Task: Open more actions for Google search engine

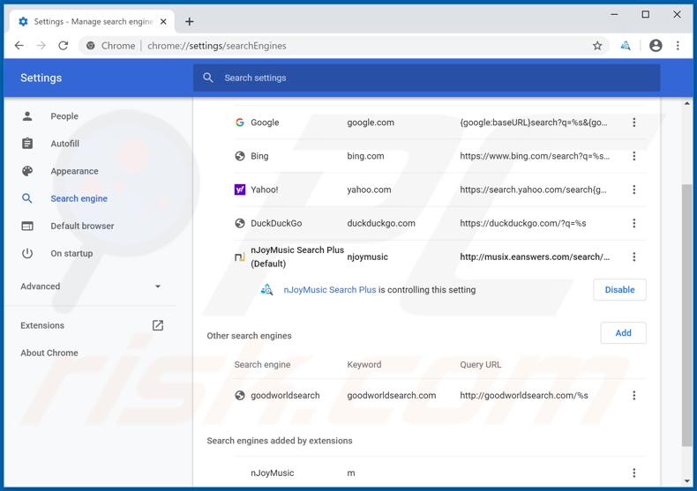Action: [633, 122]
